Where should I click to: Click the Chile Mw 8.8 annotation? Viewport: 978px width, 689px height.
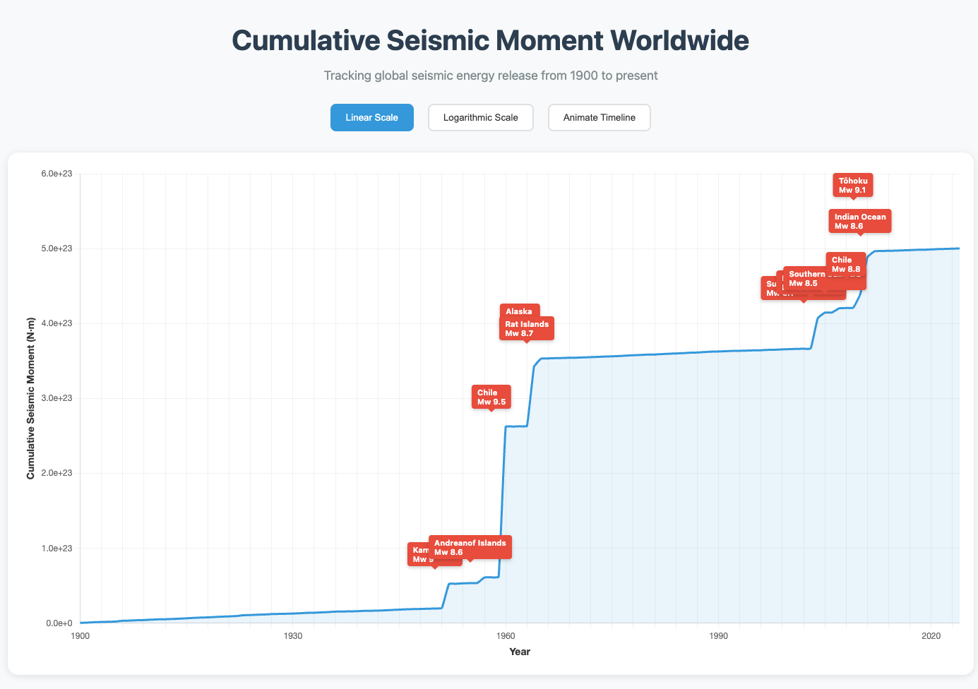(846, 263)
